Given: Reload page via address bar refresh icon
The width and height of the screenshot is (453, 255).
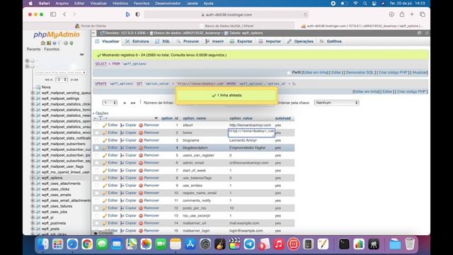Looking at the screenshot, I should pyautogui.click(x=305, y=14).
